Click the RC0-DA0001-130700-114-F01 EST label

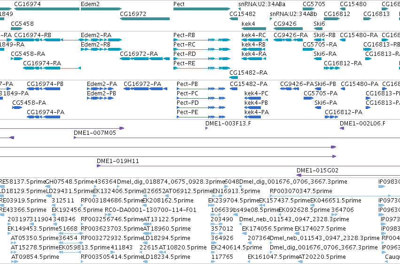tap(150, 210)
